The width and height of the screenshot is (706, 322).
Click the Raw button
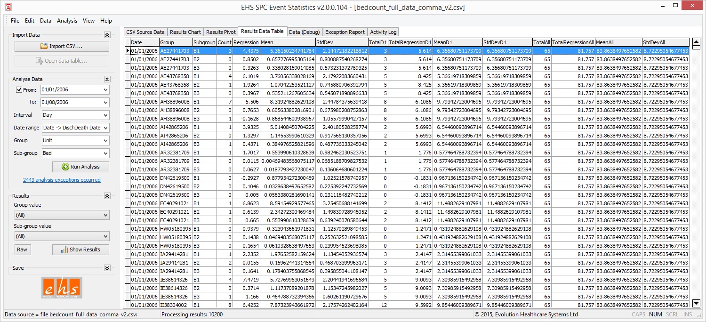click(22, 250)
